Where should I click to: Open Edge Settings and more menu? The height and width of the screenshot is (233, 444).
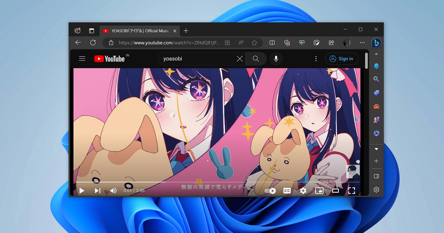362,43
